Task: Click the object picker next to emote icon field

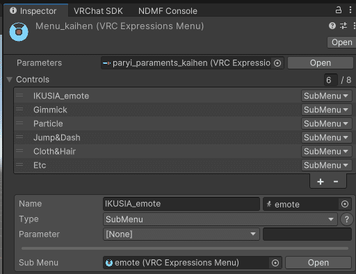Action: click(x=345, y=204)
